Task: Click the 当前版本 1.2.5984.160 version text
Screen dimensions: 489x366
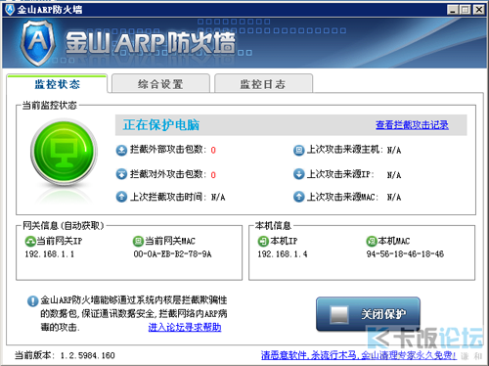Action: pyautogui.click(x=65, y=355)
